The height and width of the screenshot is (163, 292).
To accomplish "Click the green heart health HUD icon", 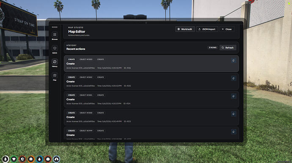I will [x=14, y=159].
